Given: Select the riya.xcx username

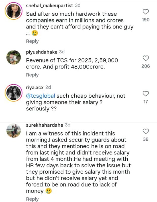Looking at the screenshot, I should coord(35,87).
